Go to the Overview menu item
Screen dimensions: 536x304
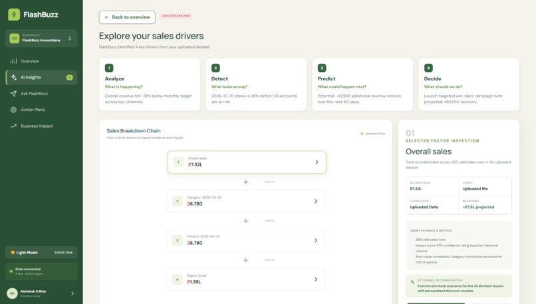coord(41,61)
